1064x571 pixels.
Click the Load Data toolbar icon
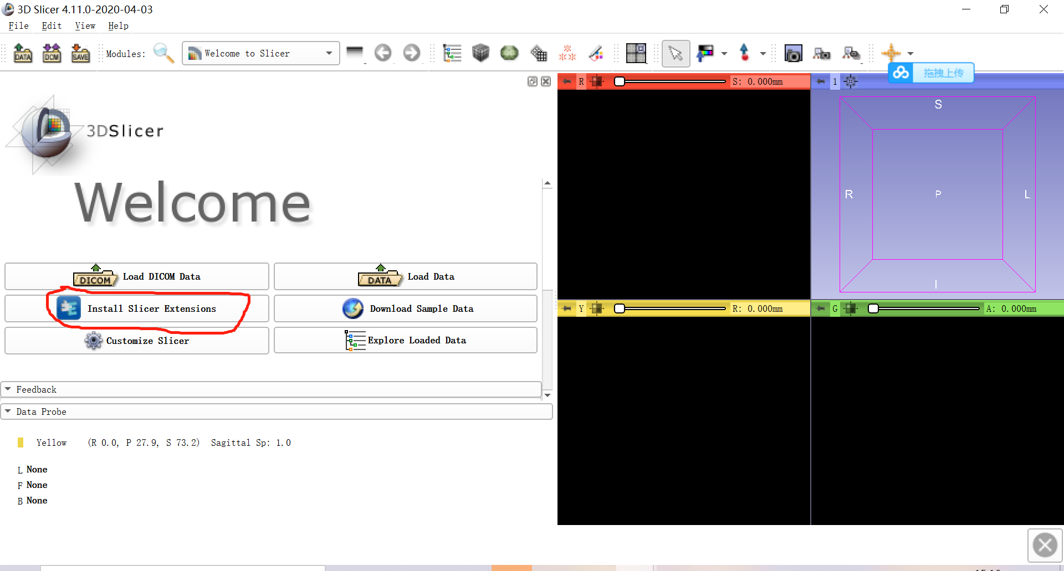click(23, 53)
